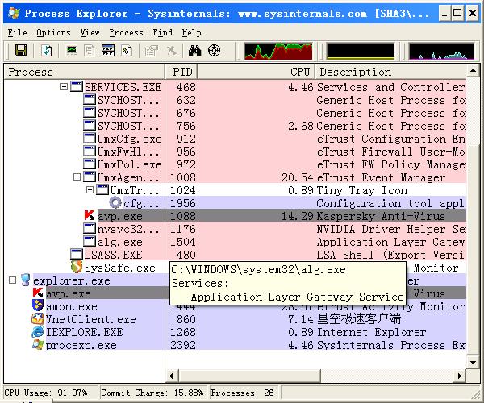The width and height of the screenshot is (484, 403).
Task: Open the Options menu
Action: coord(53,32)
